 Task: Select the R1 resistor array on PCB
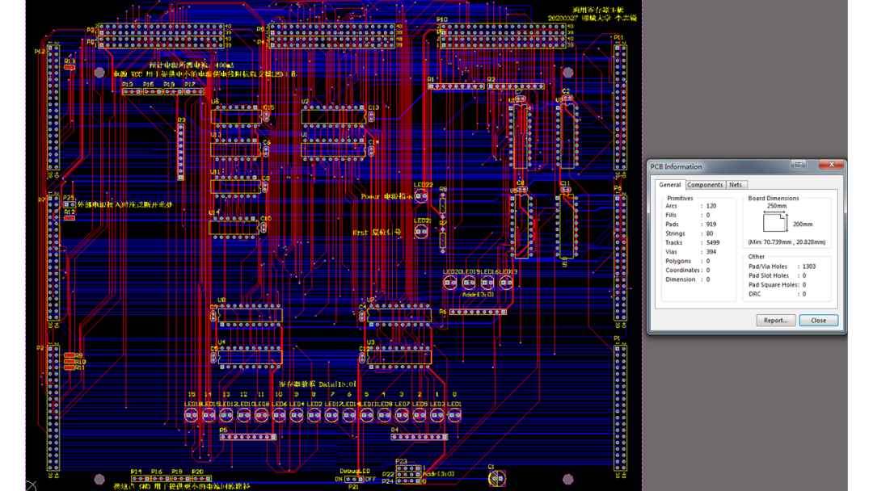pos(457,86)
